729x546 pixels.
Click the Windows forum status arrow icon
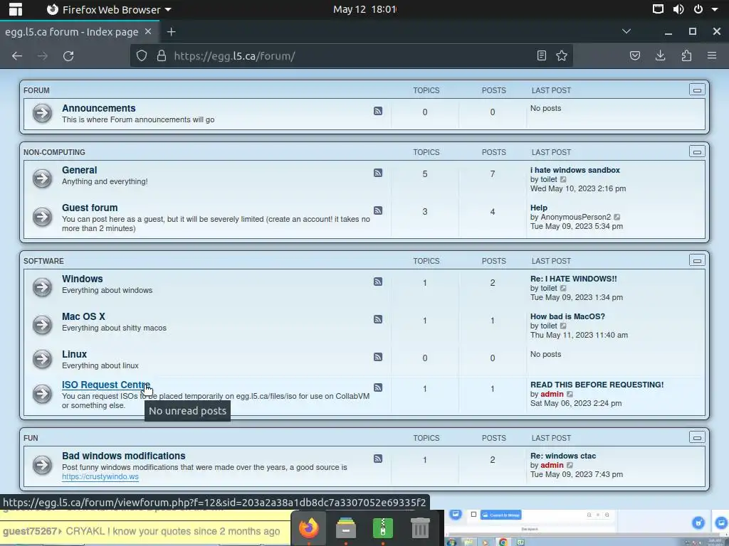point(42,287)
